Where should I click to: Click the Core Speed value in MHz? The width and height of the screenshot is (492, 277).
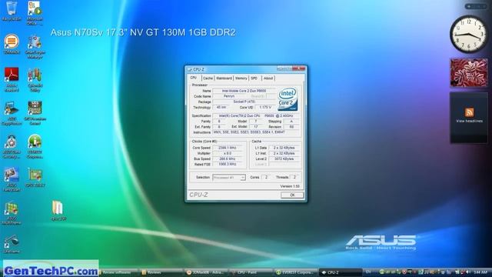coord(228,148)
